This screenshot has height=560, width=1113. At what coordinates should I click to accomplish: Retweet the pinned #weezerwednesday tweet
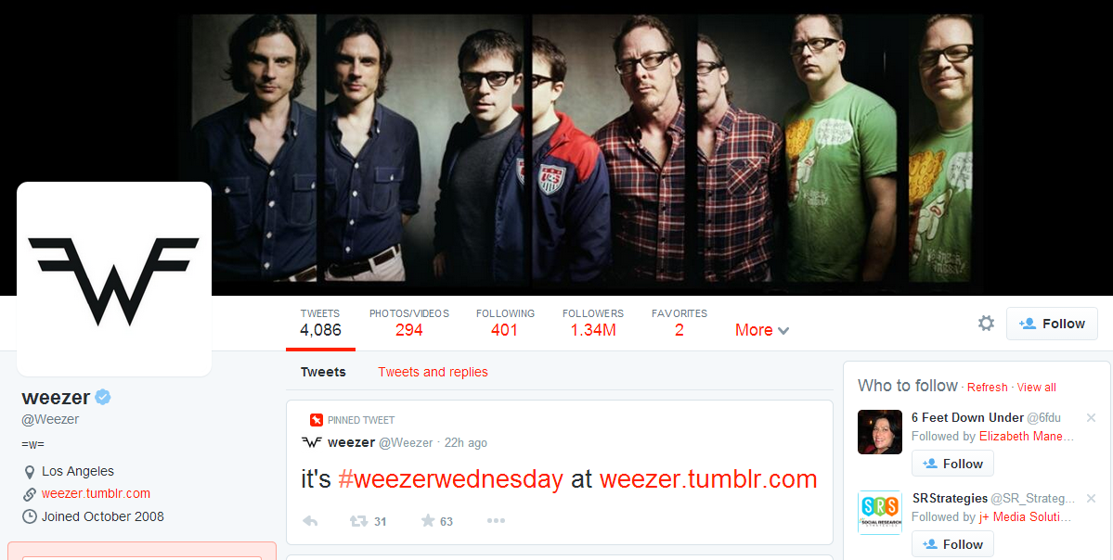point(358,521)
